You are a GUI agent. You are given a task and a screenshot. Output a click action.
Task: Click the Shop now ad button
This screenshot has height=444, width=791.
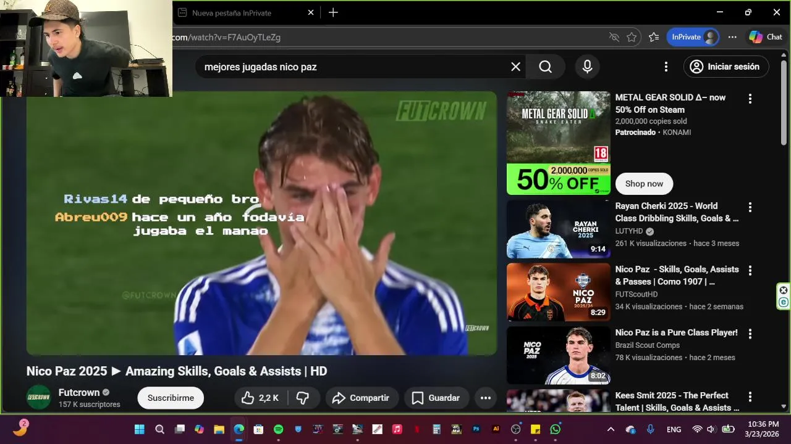pos(644,184)
